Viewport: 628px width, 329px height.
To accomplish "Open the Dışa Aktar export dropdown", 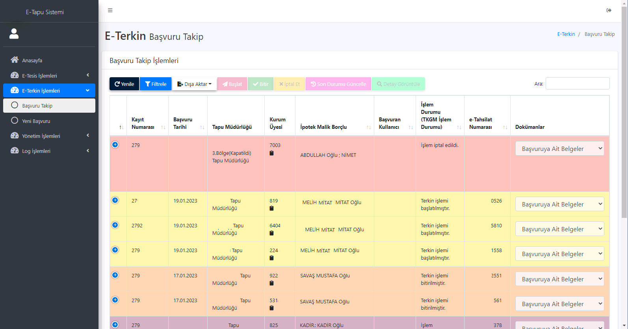I will (194, 84).
